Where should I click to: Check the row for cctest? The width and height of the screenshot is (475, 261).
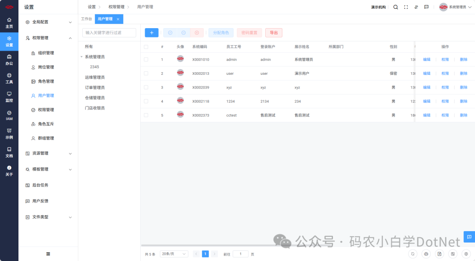click(x=146, y=115)
